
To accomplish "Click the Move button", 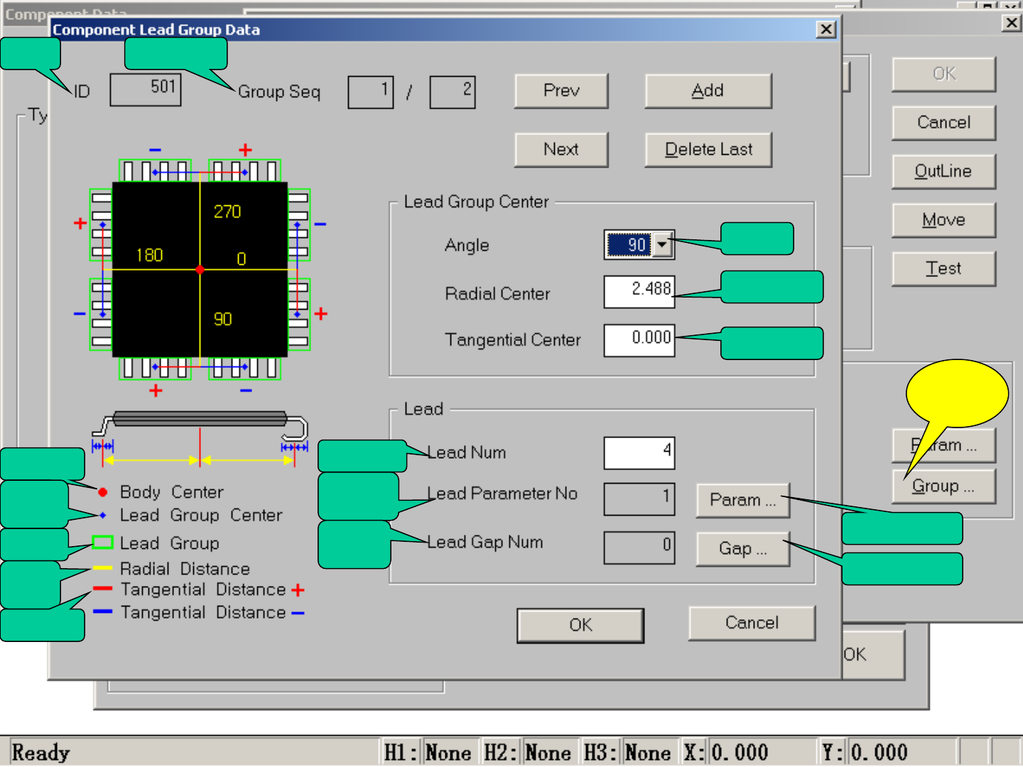I will 943,220.
